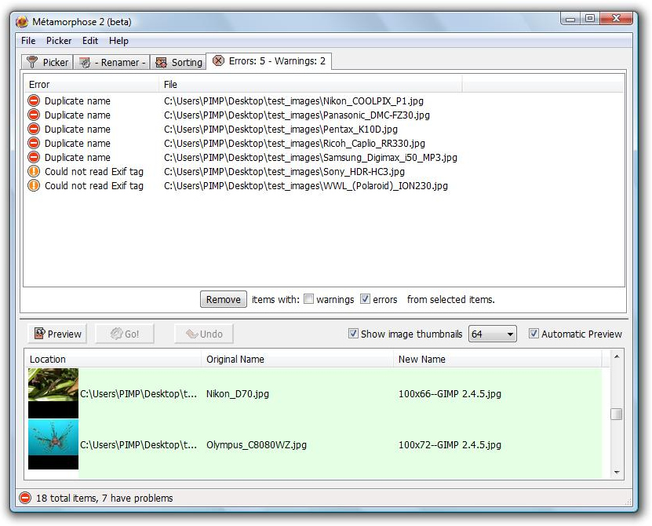Switch to the Picker tab
Viewport: 652px width, 526px height.
coord(47,62)
